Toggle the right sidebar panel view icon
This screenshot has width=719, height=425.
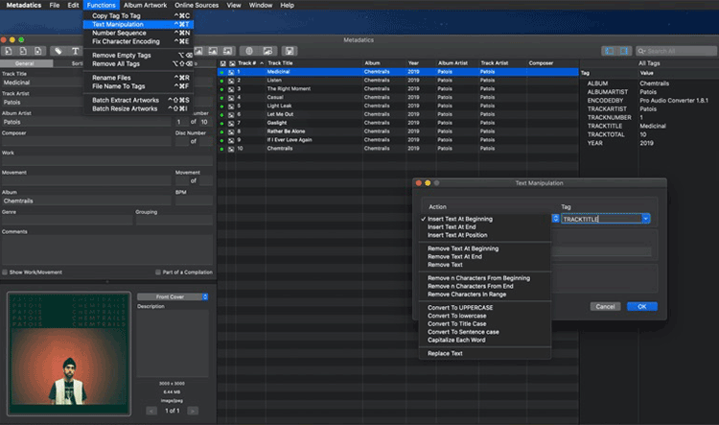point(623,51)
